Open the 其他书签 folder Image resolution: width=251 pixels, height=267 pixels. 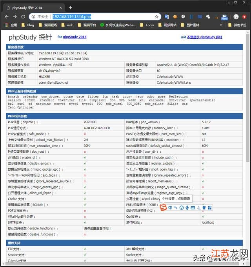tap(237, 25)
